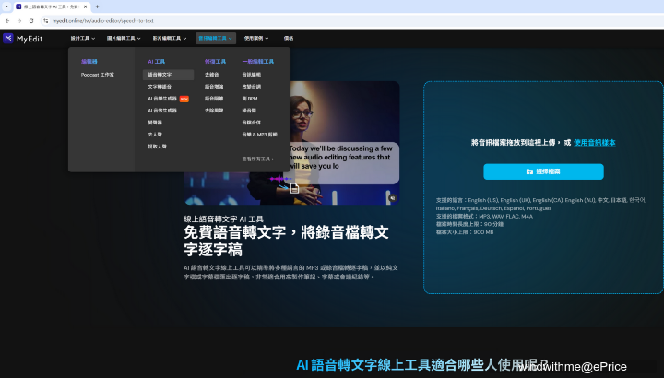664x378 pixels.
Task: Click the browser back arrow
Action: pyautogui.click(x=7, y=19)
